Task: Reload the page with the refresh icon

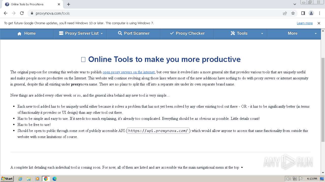Action: point(22,13)
